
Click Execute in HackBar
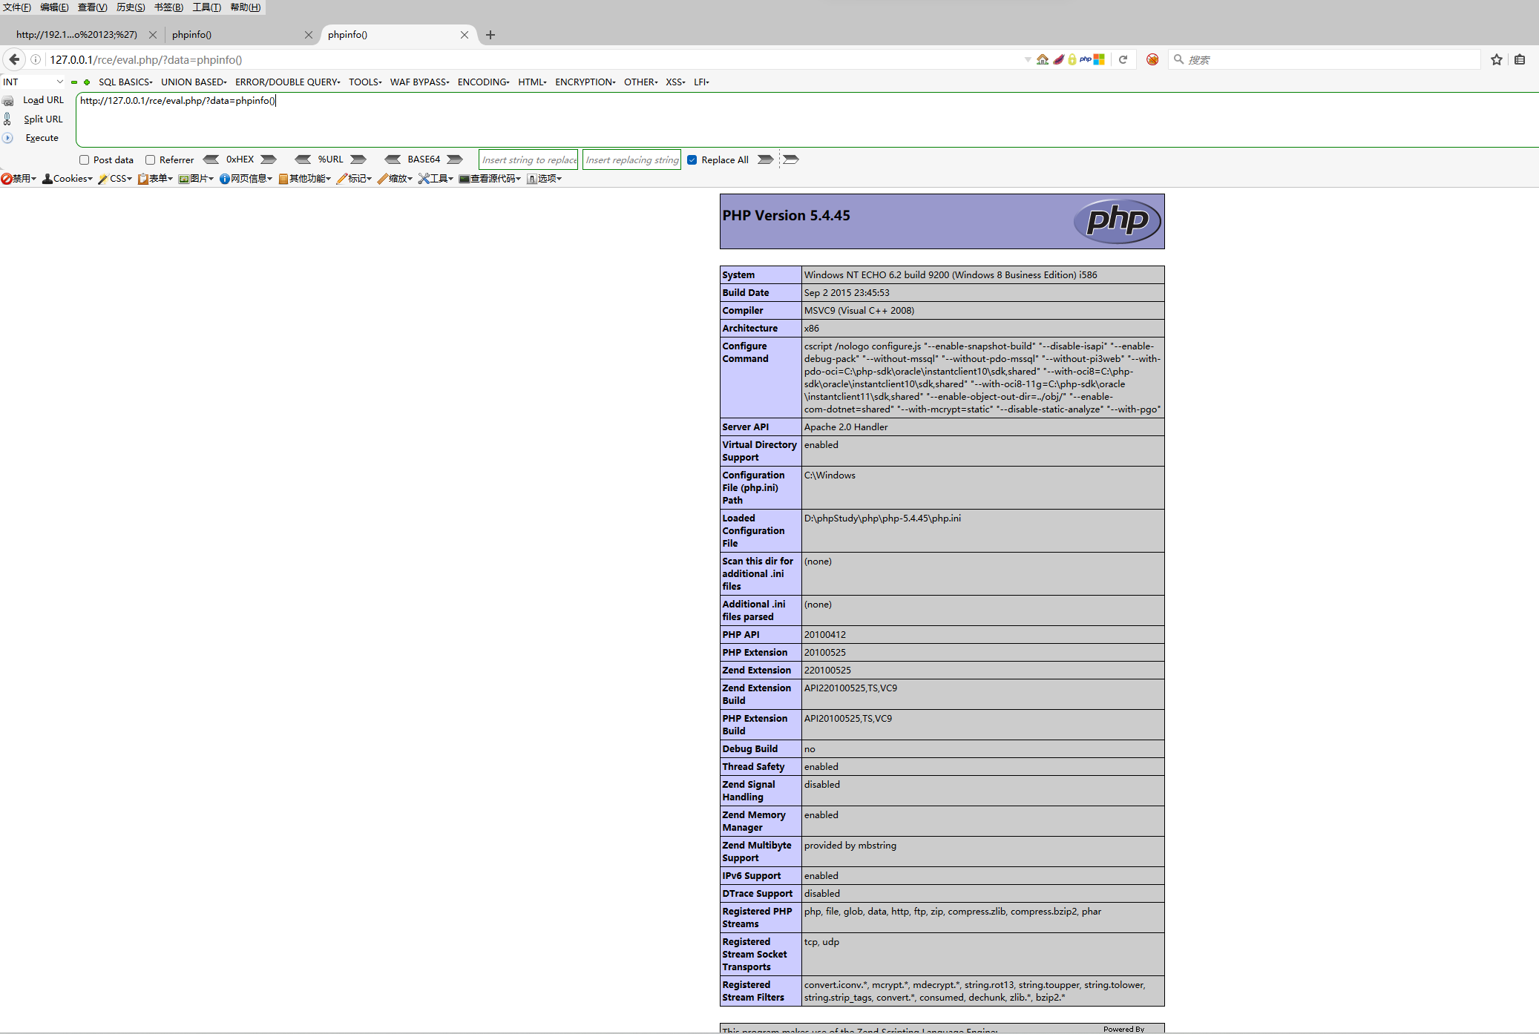(x=42, y=138)
